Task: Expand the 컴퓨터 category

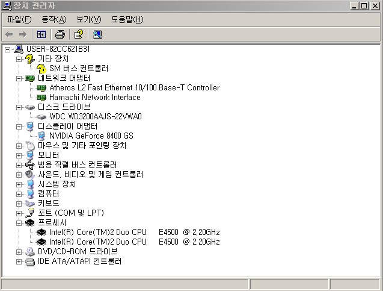Action: 19,195
